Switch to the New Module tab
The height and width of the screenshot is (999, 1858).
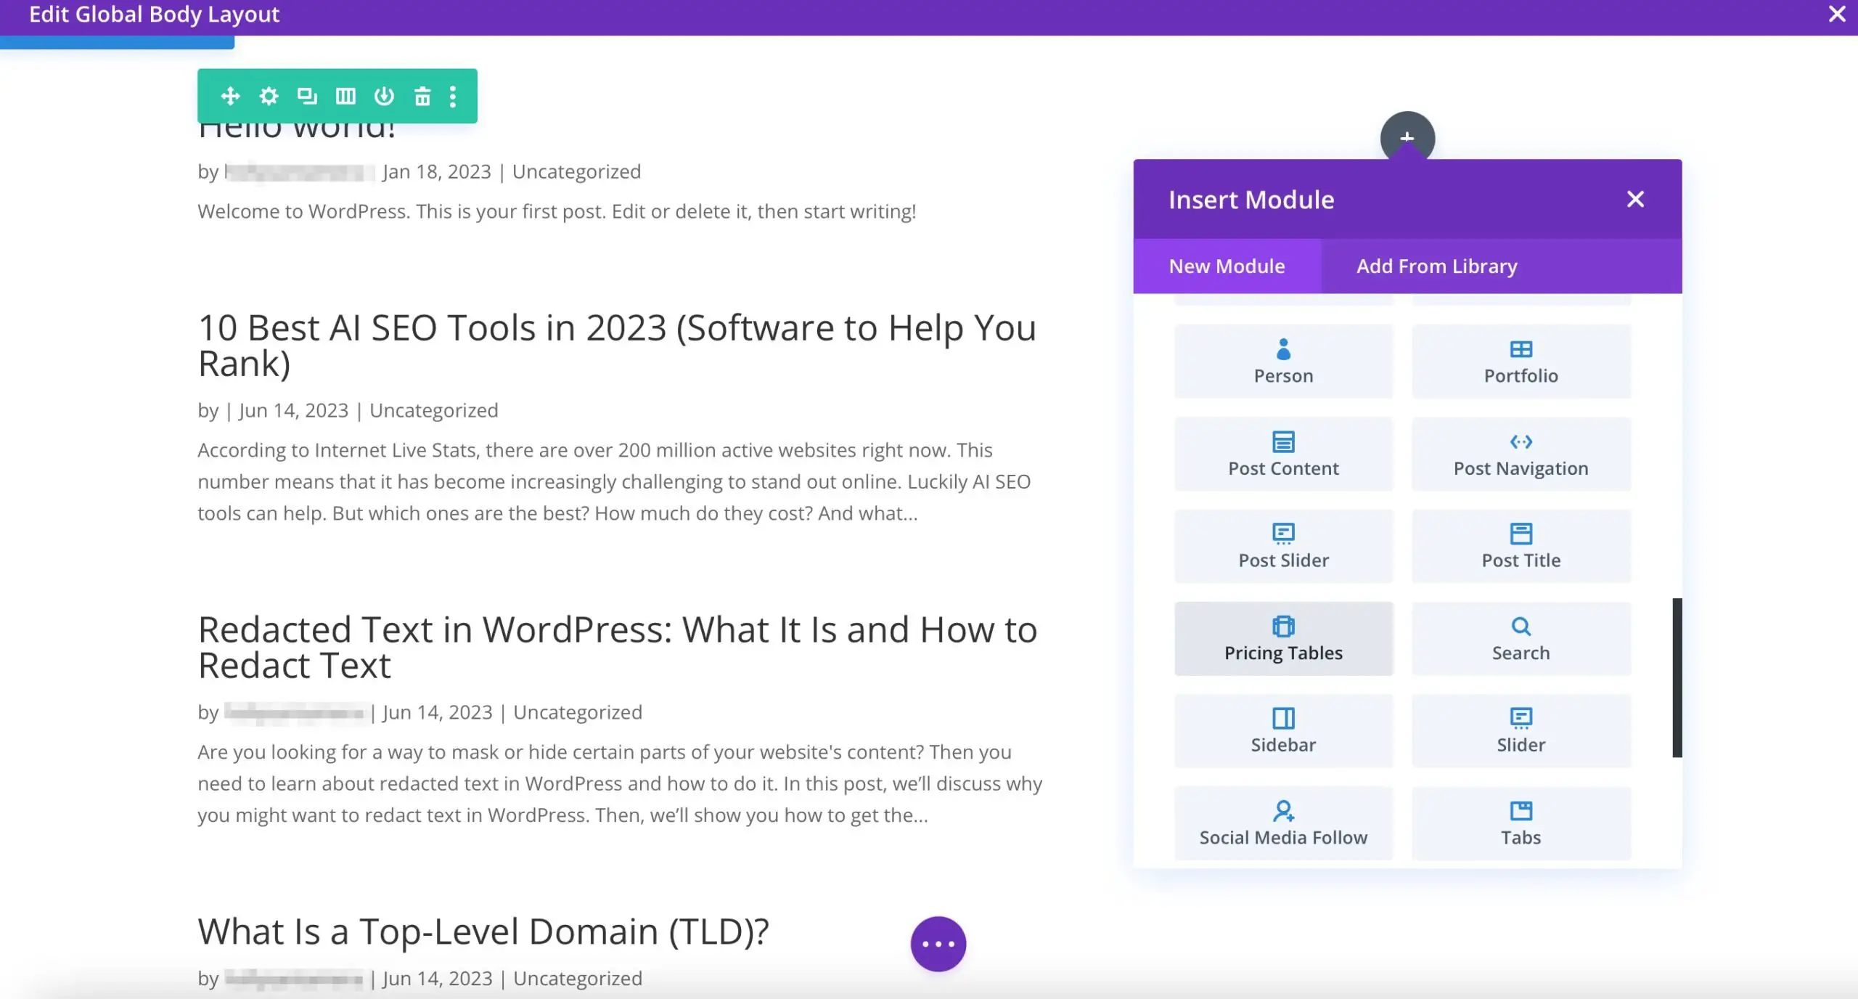coord(1226,266)
